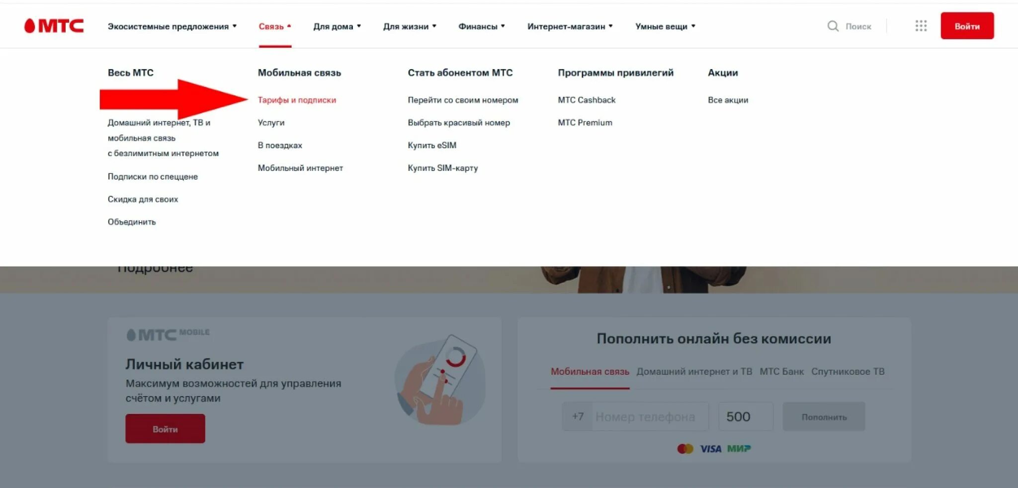The image size is (1018, 488).
Task: Click the Mastercard payment icon
Action: tap(685, 449)
